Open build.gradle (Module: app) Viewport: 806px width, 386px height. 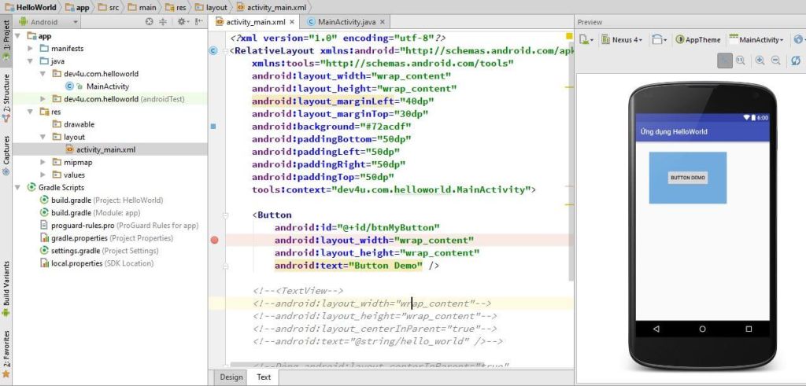(x=91, y=212)
